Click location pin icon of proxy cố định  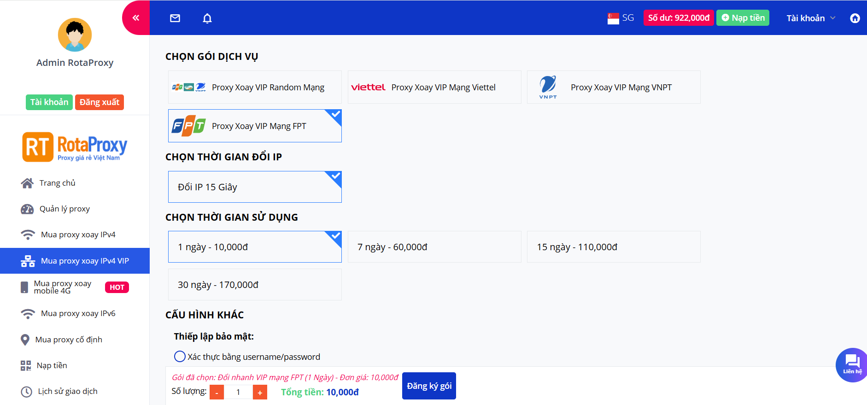25,340
